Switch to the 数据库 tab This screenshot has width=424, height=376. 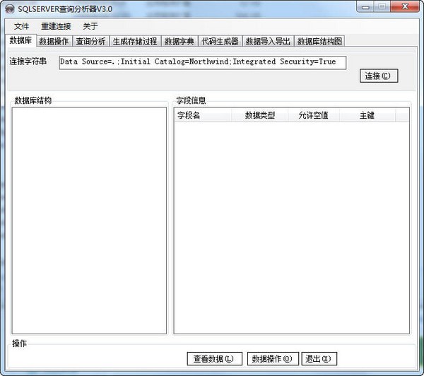pos(20,40)
